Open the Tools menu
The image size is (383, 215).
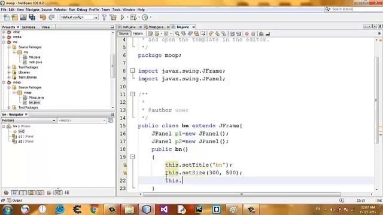point(116,10)
